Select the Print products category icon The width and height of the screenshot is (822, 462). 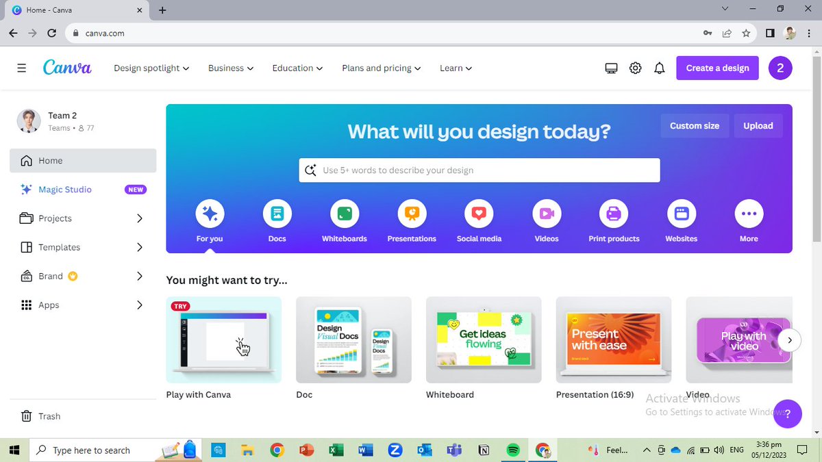[x=614, y=214]
